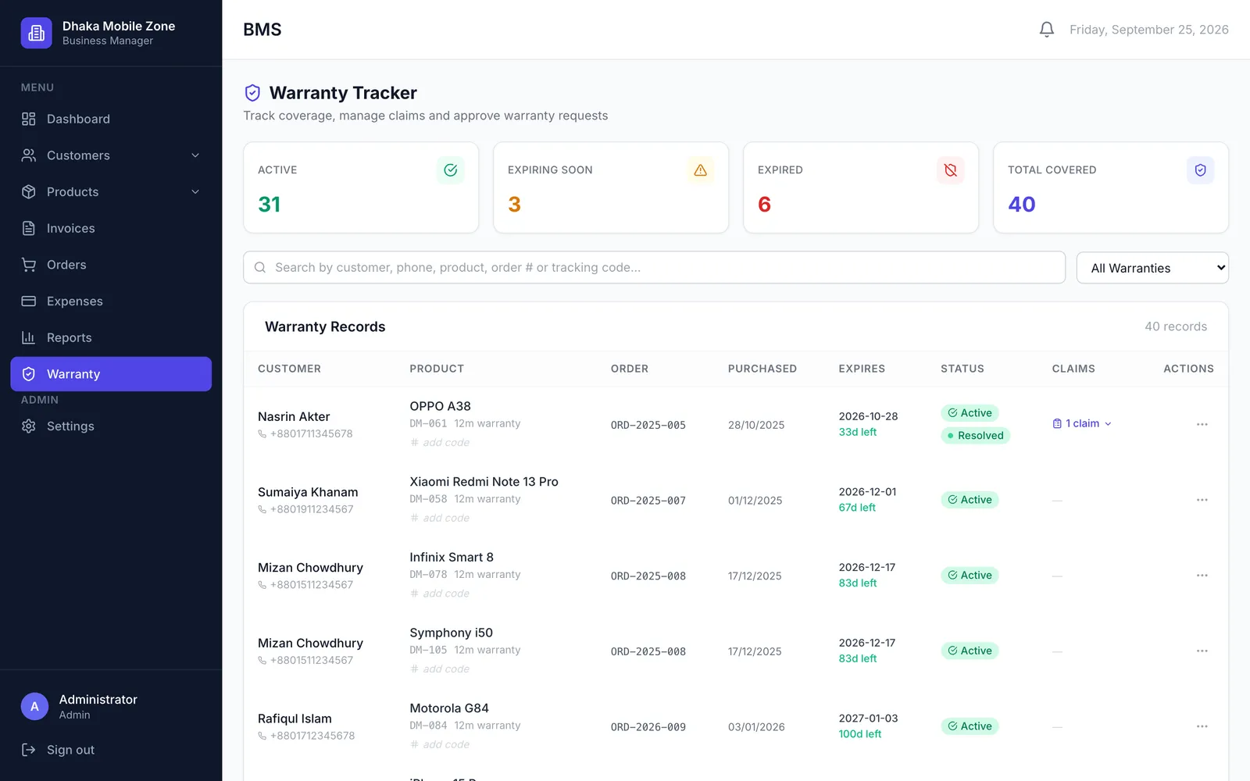Click the Sign out arrow icon
Image resolution: width=1250 pixels, height=781 pixels.
(x=29, y=750)
